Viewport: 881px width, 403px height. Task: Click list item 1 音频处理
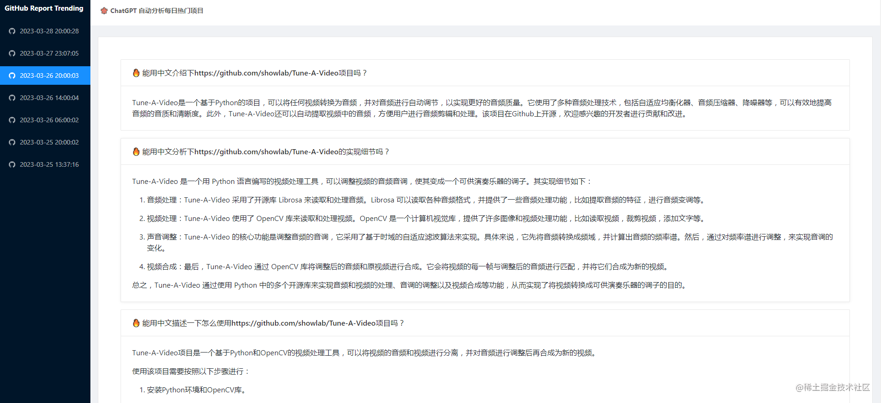click(423, 200)
